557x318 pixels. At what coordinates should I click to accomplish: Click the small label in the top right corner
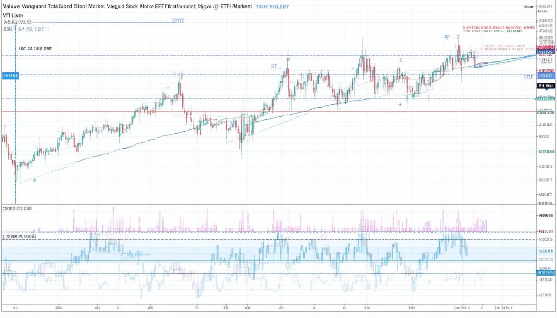[528, 7]
